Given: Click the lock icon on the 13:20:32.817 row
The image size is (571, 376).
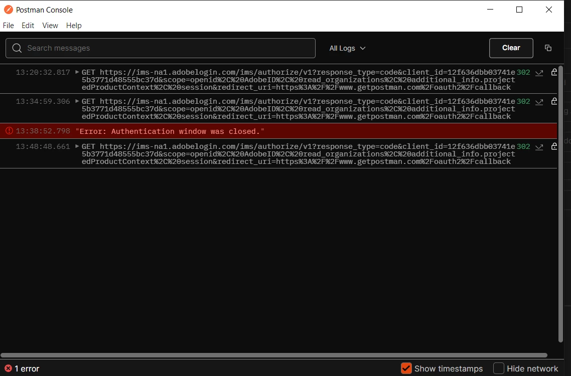Looking at the screenshot, I should click(x=554, y=72).
